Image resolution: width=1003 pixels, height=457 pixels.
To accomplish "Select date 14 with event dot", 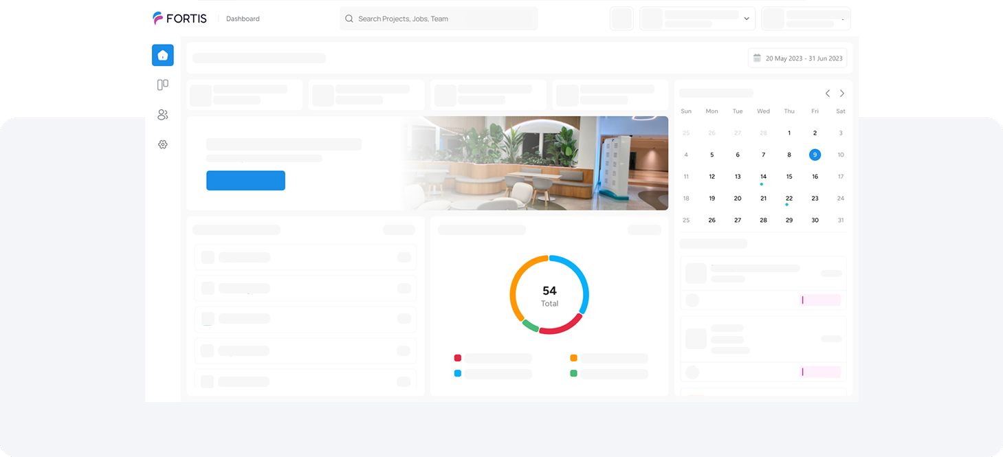I will [763, 177].
